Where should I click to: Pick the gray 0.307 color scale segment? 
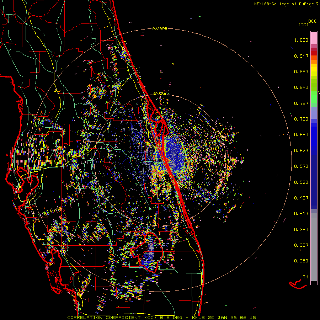coord(314,245)
